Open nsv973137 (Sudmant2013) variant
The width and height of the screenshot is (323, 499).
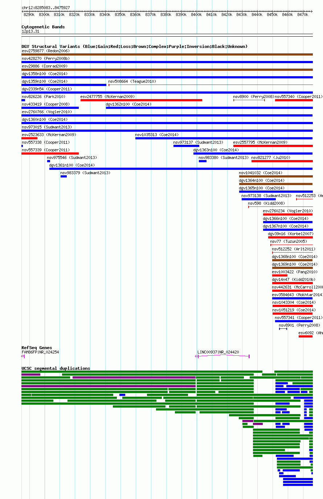pyautogui.click(x=198, y=143)
